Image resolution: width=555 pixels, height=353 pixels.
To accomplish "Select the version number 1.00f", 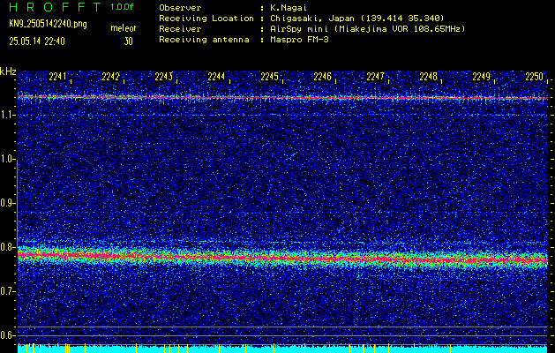I will click(122, 7).
